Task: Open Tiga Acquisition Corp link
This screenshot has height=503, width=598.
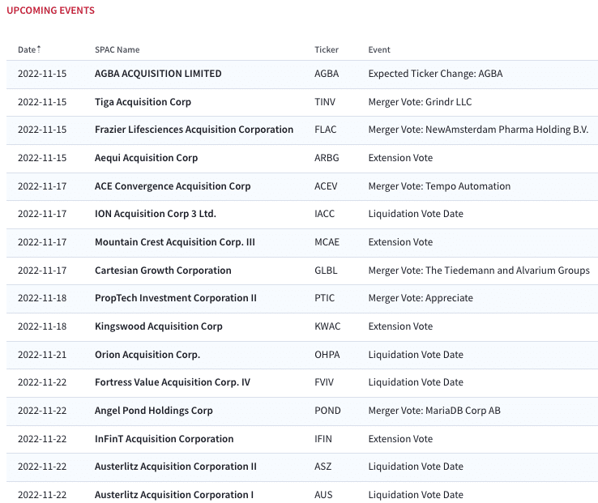Action: [x=143, y=102]
